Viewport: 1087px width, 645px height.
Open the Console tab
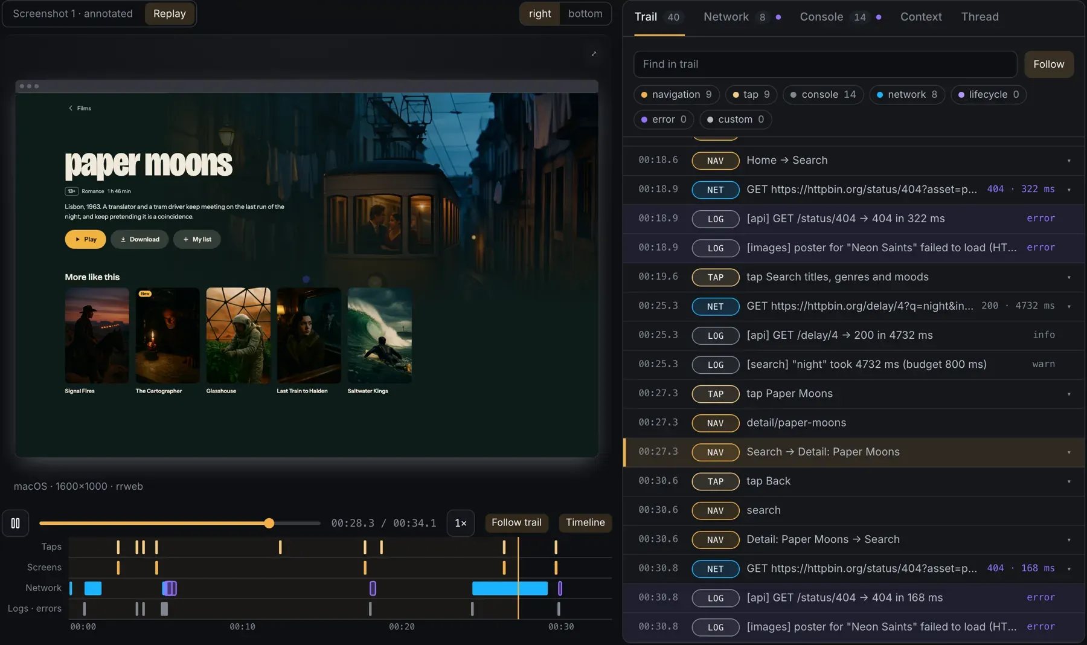click(x=840, y=17)
